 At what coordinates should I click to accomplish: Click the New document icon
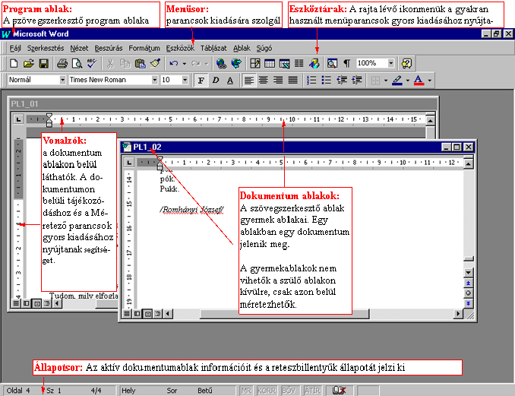click(13, 64)
